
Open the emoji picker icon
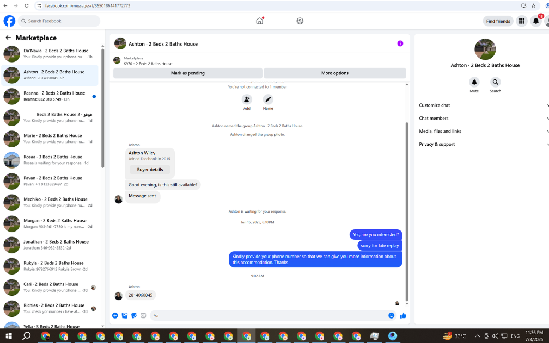point(392,315)
